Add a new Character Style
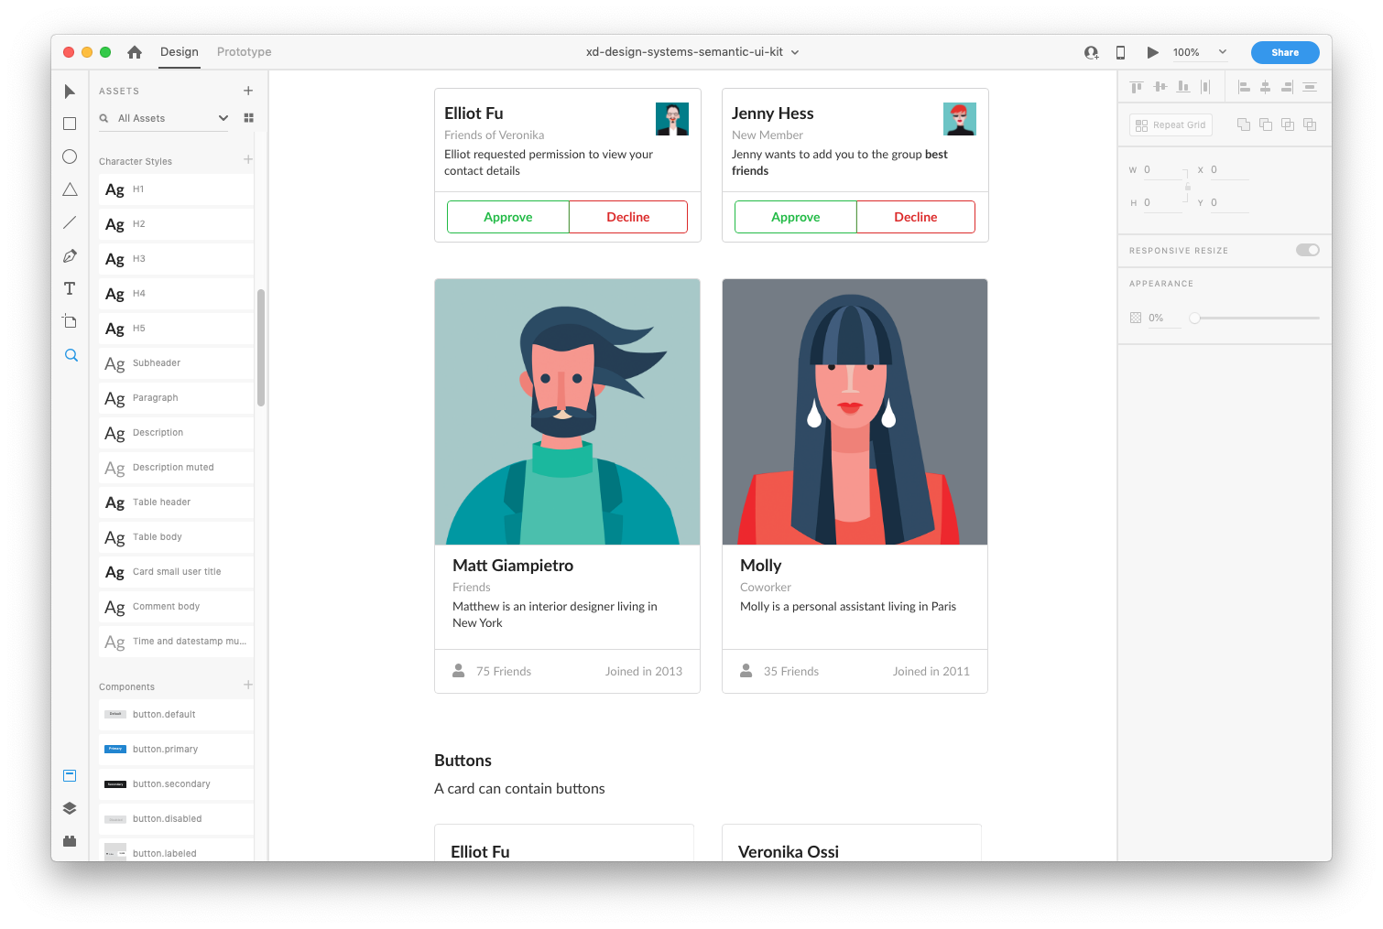Viewport: 1383px width, 929px height. pyautogui.click(x=248, y=159)
